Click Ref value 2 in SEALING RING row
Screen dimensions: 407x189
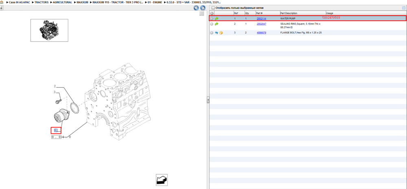click(x=235, y=24)
